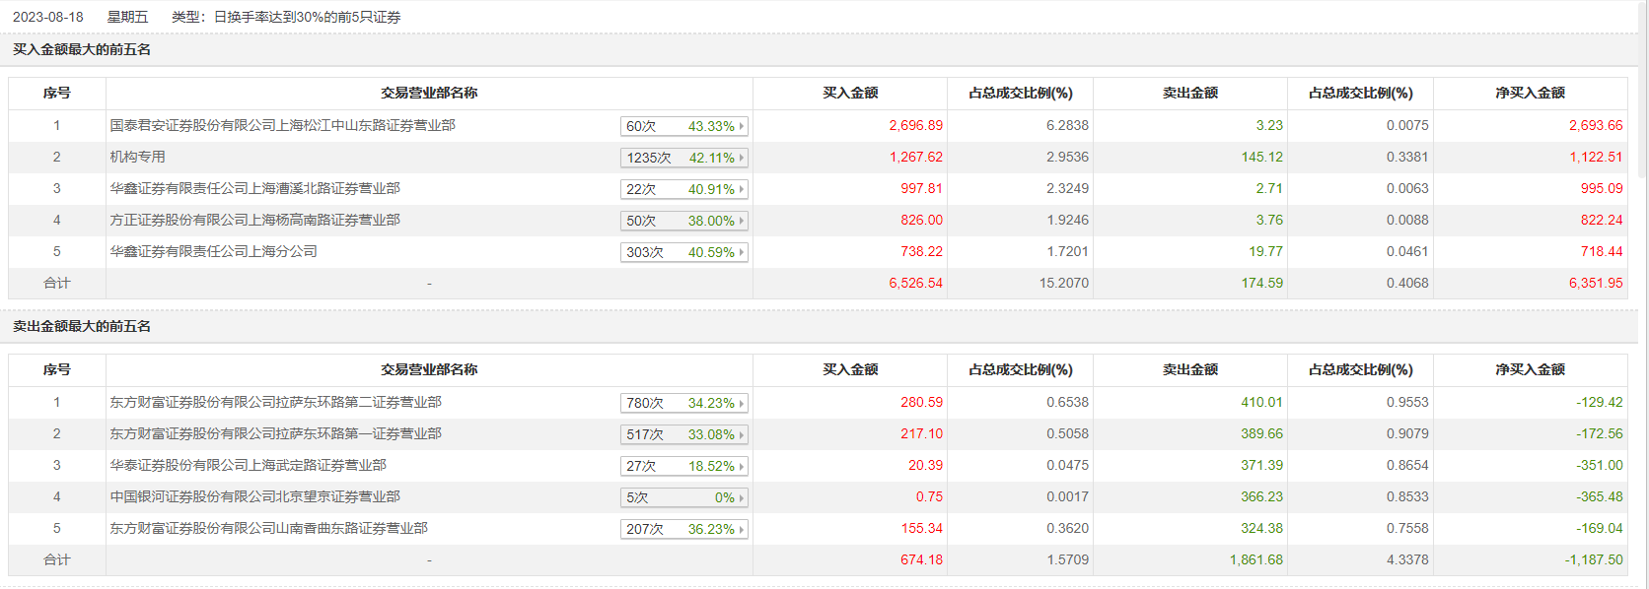Expand the 303次 40.59% badge
Viewport: 1649px width, 589px height.
pyautogui.click(x=683, y=252)
